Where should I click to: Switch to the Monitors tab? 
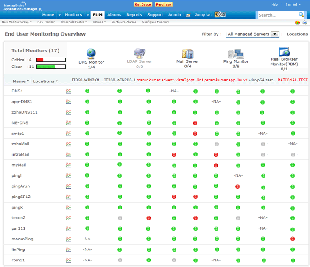(73, 15)
